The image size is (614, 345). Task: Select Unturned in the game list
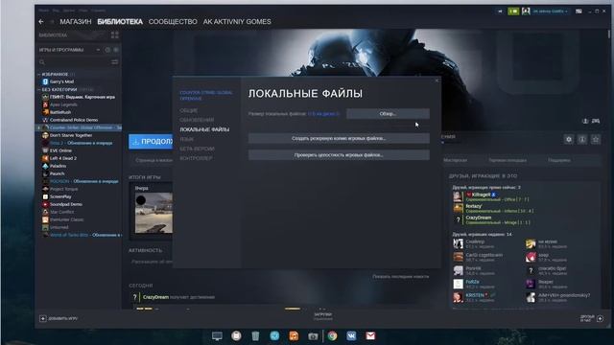point(59,227)
